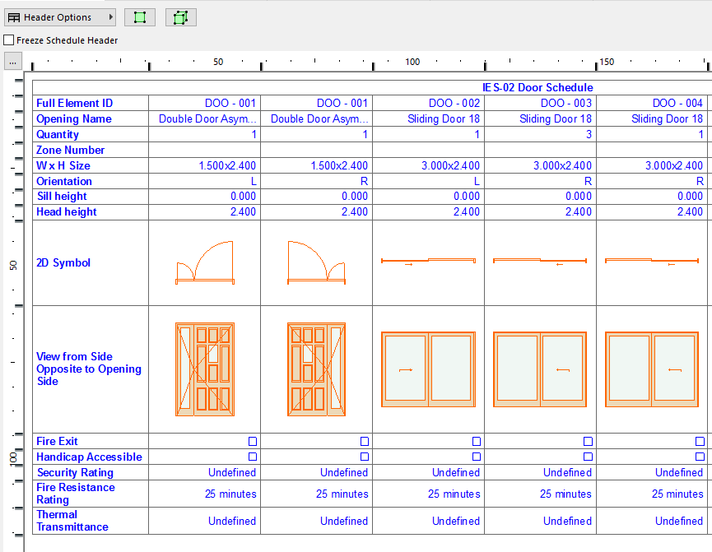The width and height of the screenshot is (712, 552).
Task: Select the Fire Exit header cell
Action: click(x=91, y=441)
